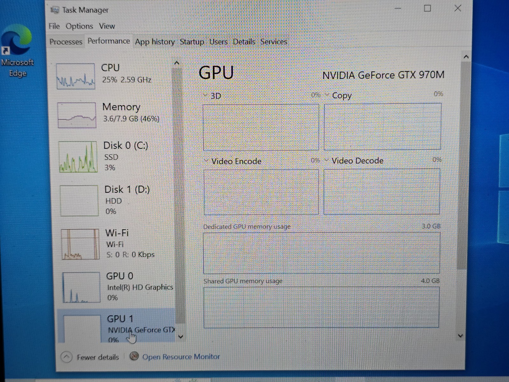Select Disk 1 (D:) graph thumbnail
509x382 pixels.
(x=79, y=201)
